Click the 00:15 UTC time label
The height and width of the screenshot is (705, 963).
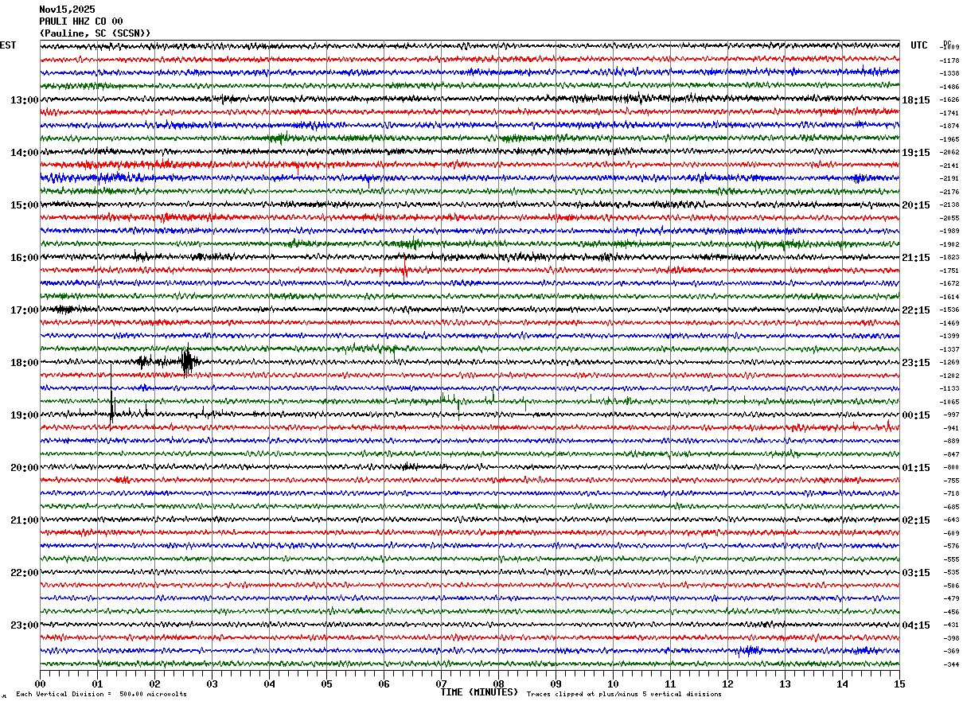click(916, 415)
